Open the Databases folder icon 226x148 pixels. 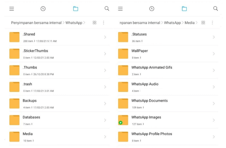point(15,120)
